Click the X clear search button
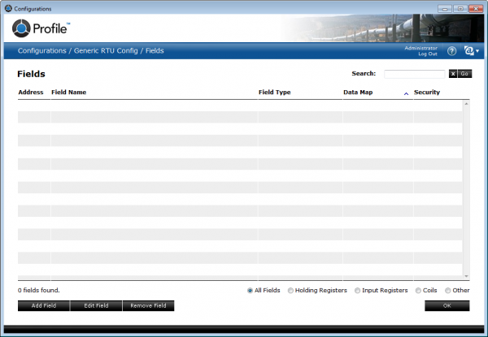 click(x=453, y=74)
